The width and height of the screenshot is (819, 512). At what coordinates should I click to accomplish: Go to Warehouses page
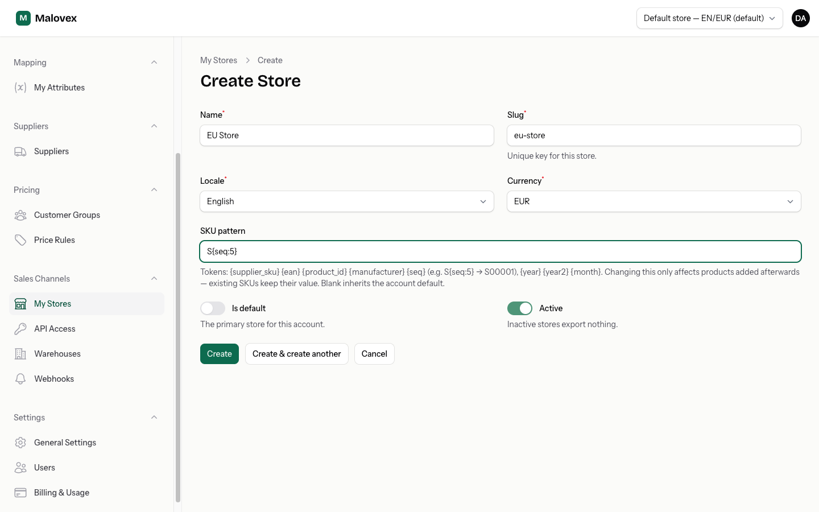(87, 354)
